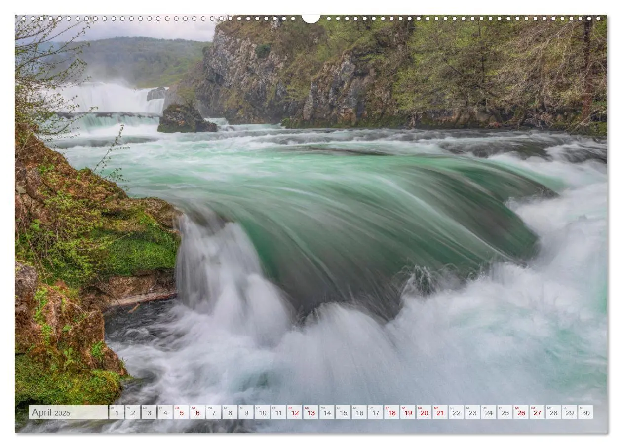
Task: Select the red Saturday 5 cell
Action: coord(181,412)
